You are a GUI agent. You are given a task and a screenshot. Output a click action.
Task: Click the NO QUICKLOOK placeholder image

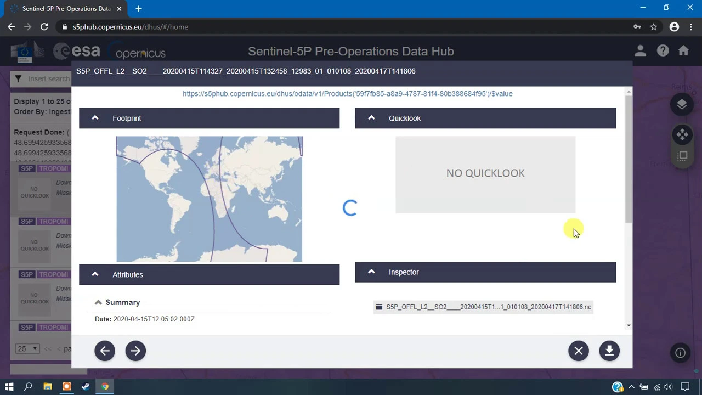tap(485, 174)
